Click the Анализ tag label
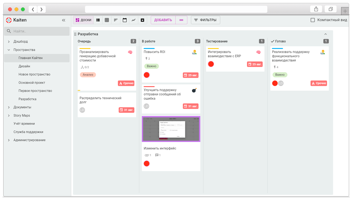The width and height of the screenshot is (353, 201). [88, 75]
